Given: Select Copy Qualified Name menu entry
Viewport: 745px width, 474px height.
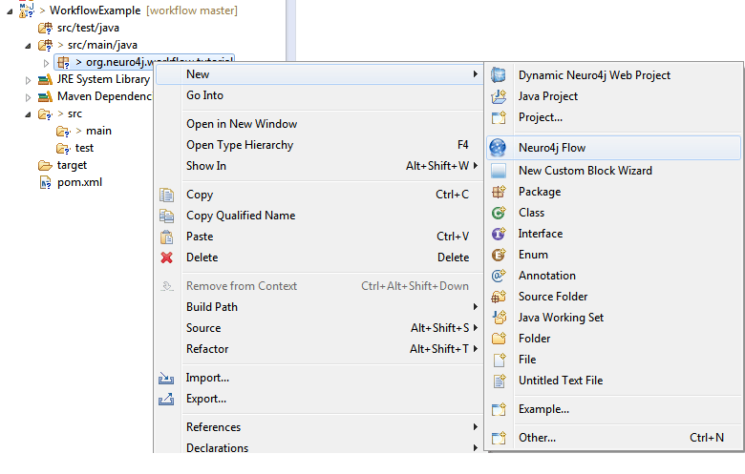Looking at the screenshot, I should click(x=240, y=216).
